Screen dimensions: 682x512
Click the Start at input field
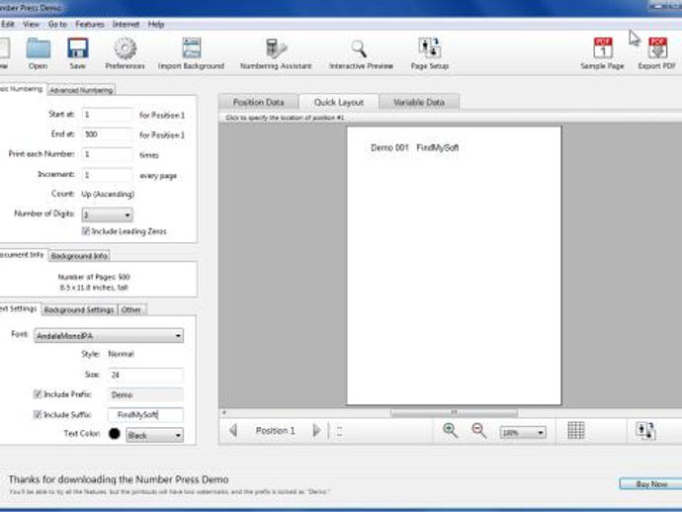pos(108,115)
